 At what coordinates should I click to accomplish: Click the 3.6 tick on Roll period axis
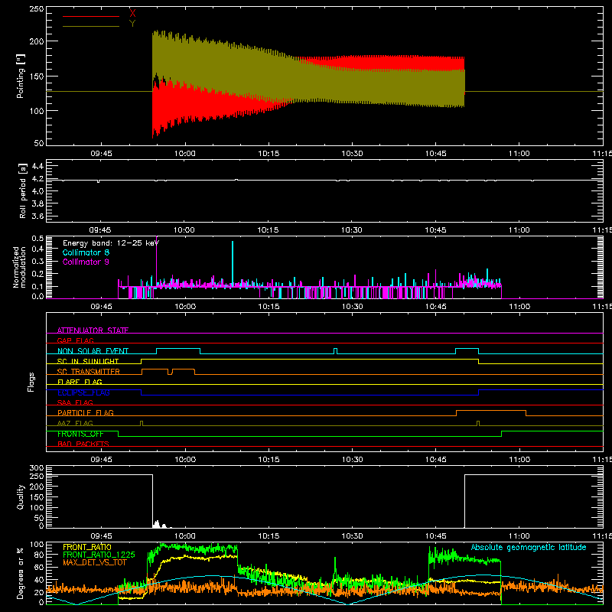coord(37,216)
